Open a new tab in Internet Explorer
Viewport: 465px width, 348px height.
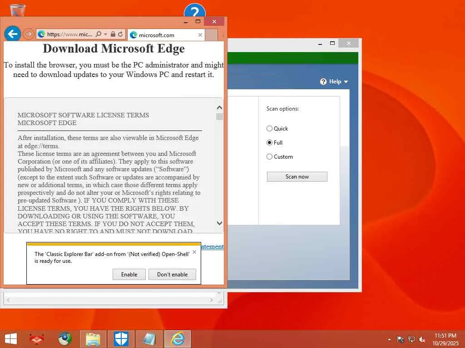(211, 35)
